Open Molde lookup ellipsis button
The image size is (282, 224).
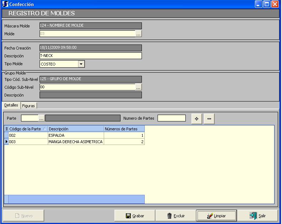(x=139, y=34)
